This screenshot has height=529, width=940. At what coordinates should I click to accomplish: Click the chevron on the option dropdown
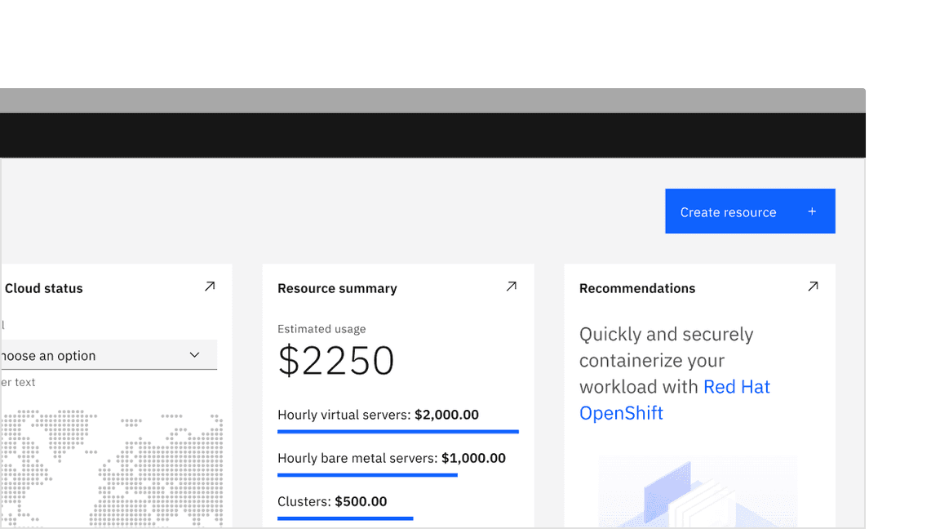(194, 355)
